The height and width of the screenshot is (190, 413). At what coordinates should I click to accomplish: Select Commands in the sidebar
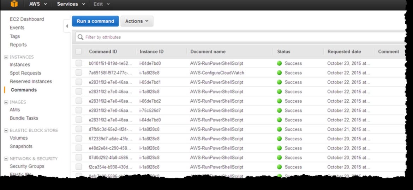[x=24, y=90]
